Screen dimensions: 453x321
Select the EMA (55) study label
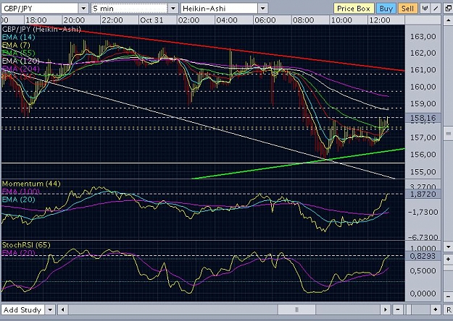pyautogui.click(x=19, y=53)
